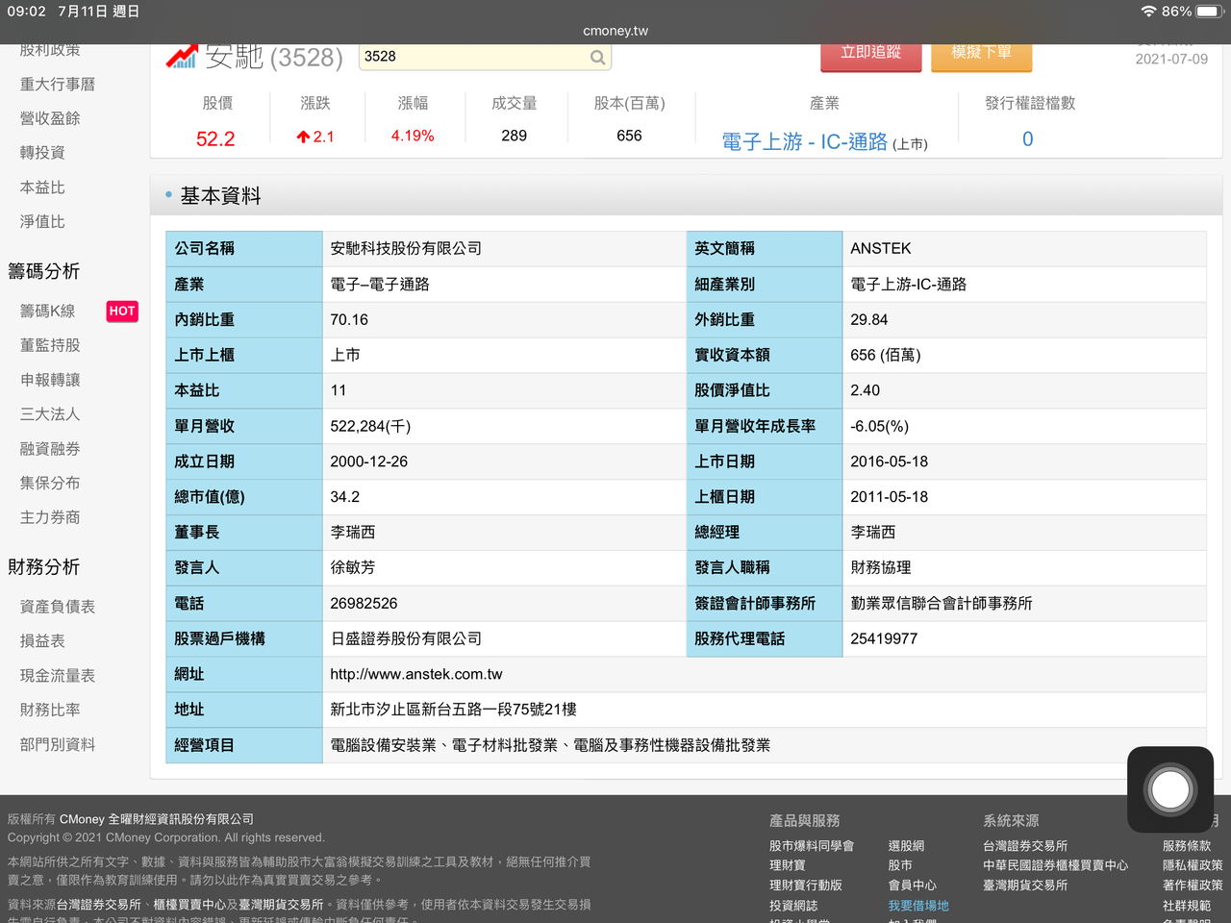Open the 電子上游 - IC-通路 industry link

805,142
